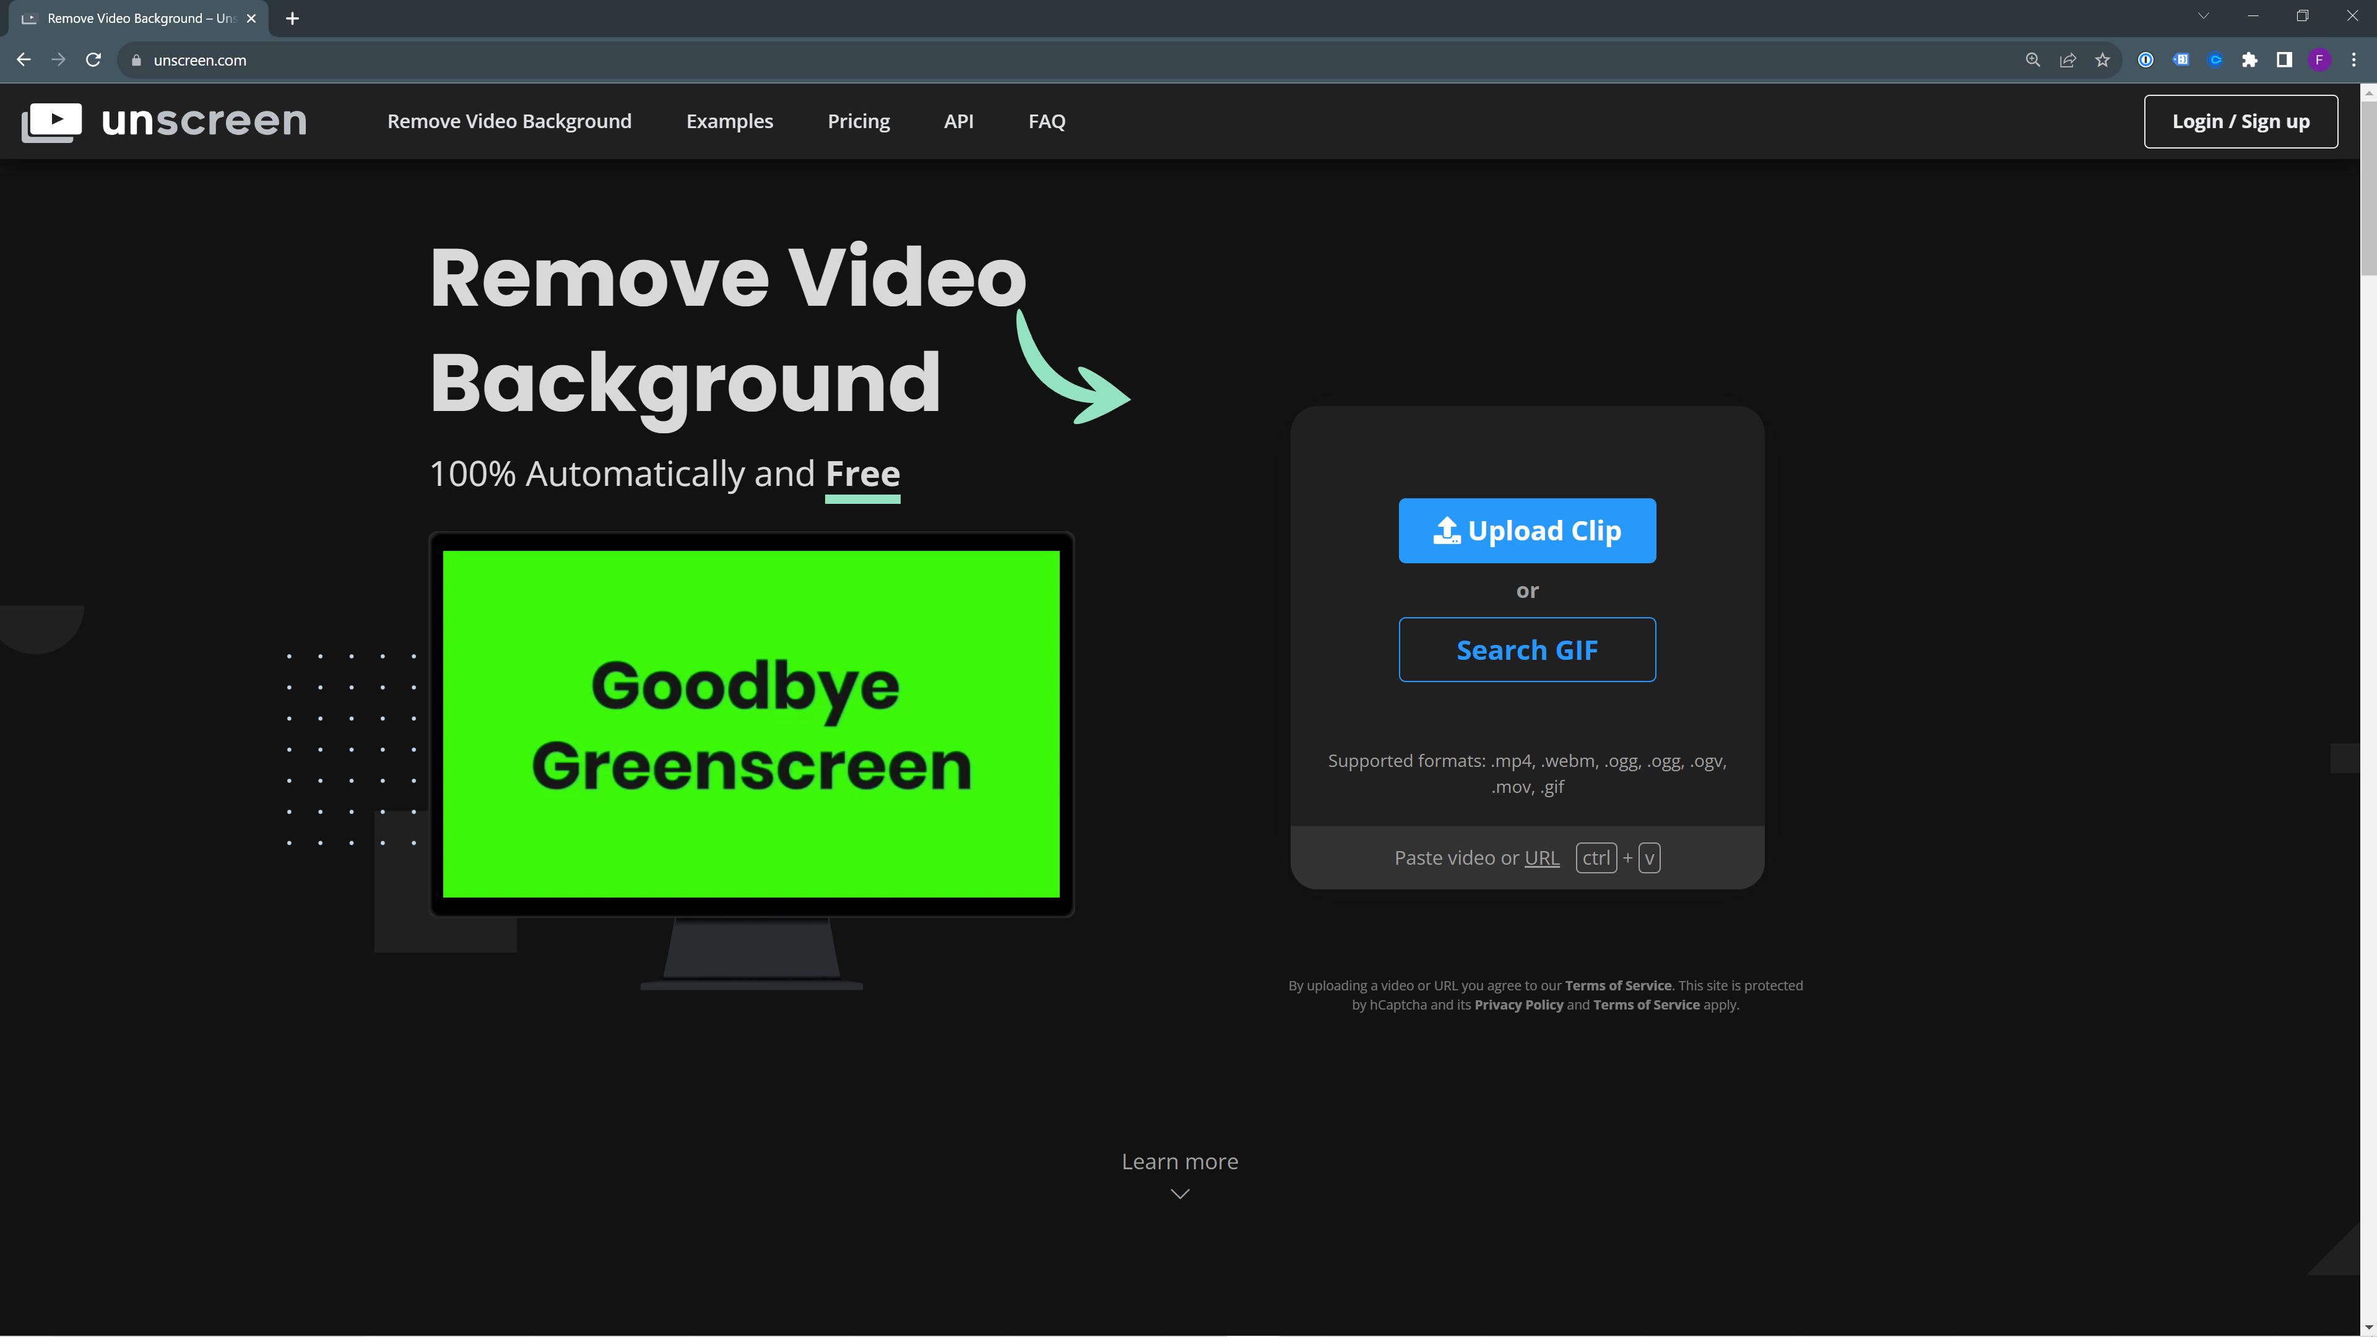Viewport: 2377px width, 1337px height.
Task: Open the FAQ navigation item
Action: pyautogui.click(x=1046, y=121)
